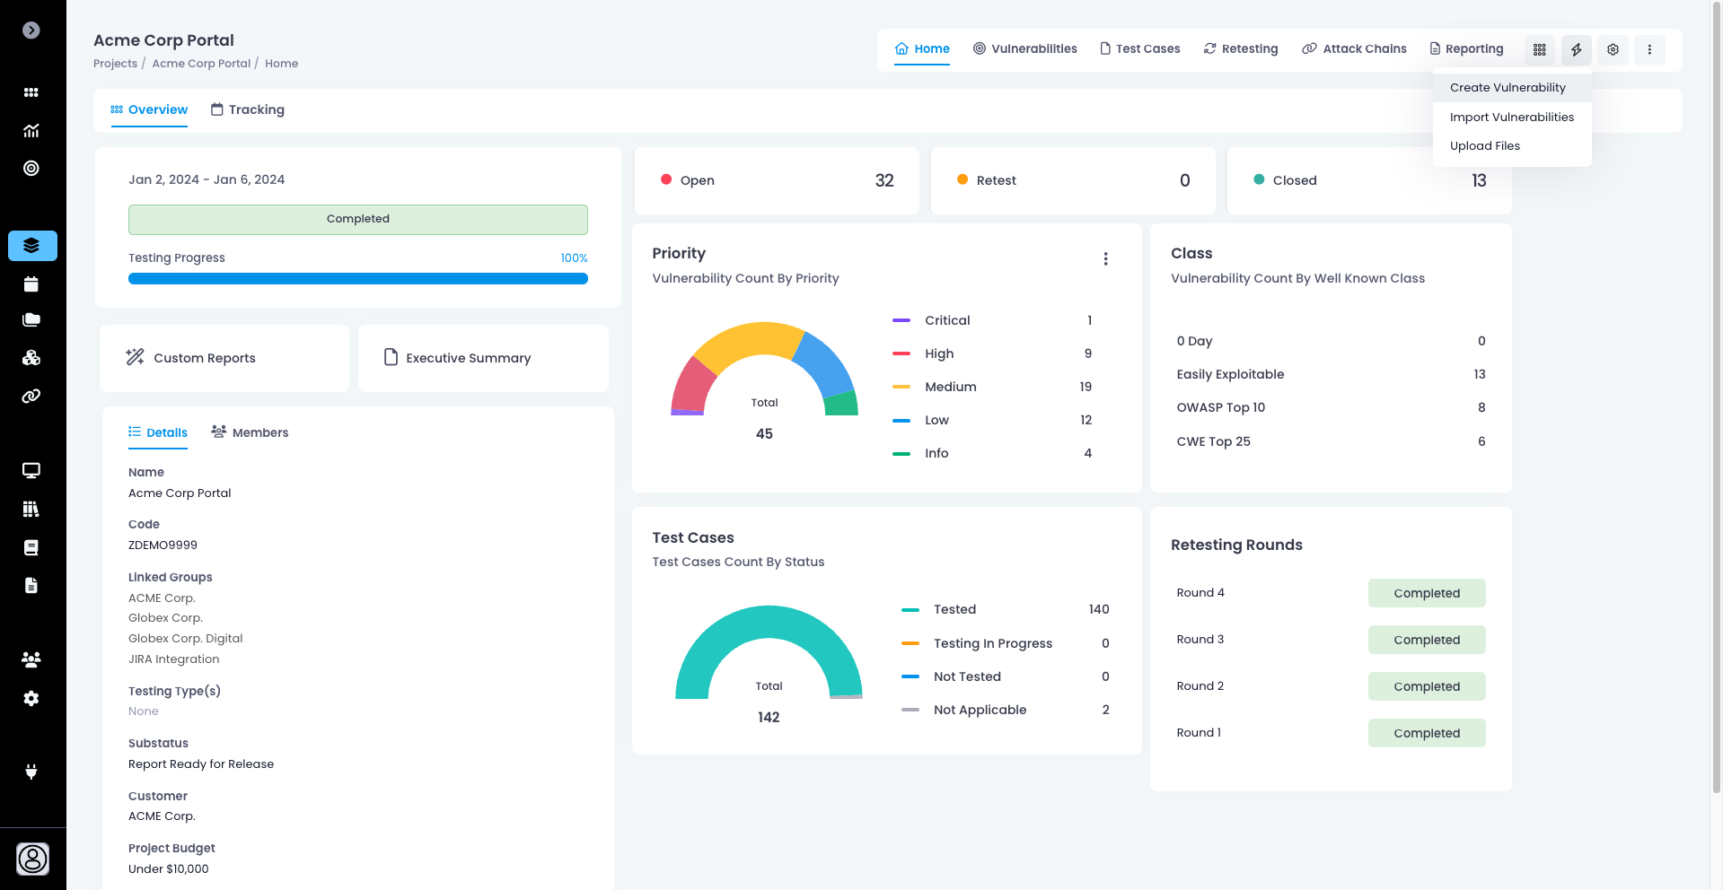Go to the Vulnerabilities navigation tab
Image resolution: width=1723 pixels, height=890 pixels.
click(x=1024, y=48)
